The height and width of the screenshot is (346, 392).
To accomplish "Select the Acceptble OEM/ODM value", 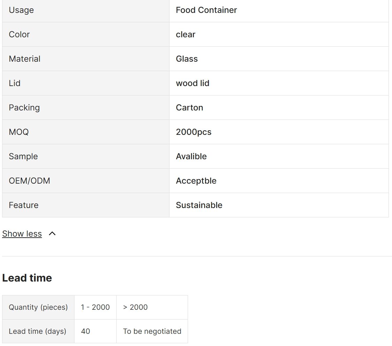I will tap(196, 180).
